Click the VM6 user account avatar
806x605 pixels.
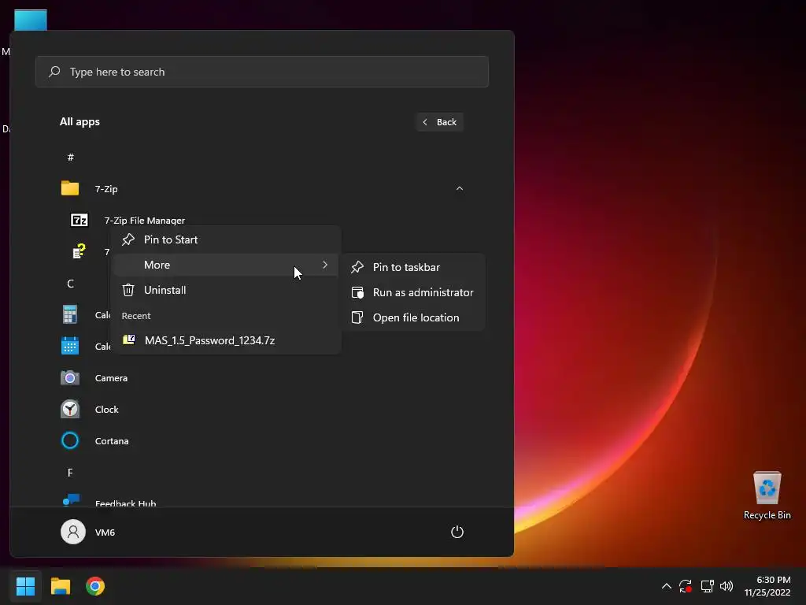[73, 532]
